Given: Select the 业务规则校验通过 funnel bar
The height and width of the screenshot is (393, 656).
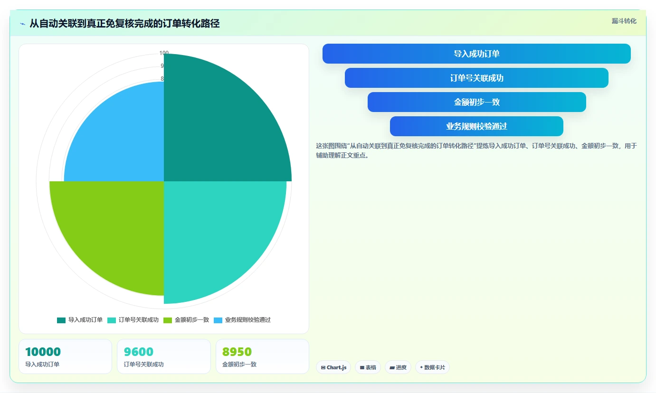Looking at the screenshot, I should [x=476, y=126].
